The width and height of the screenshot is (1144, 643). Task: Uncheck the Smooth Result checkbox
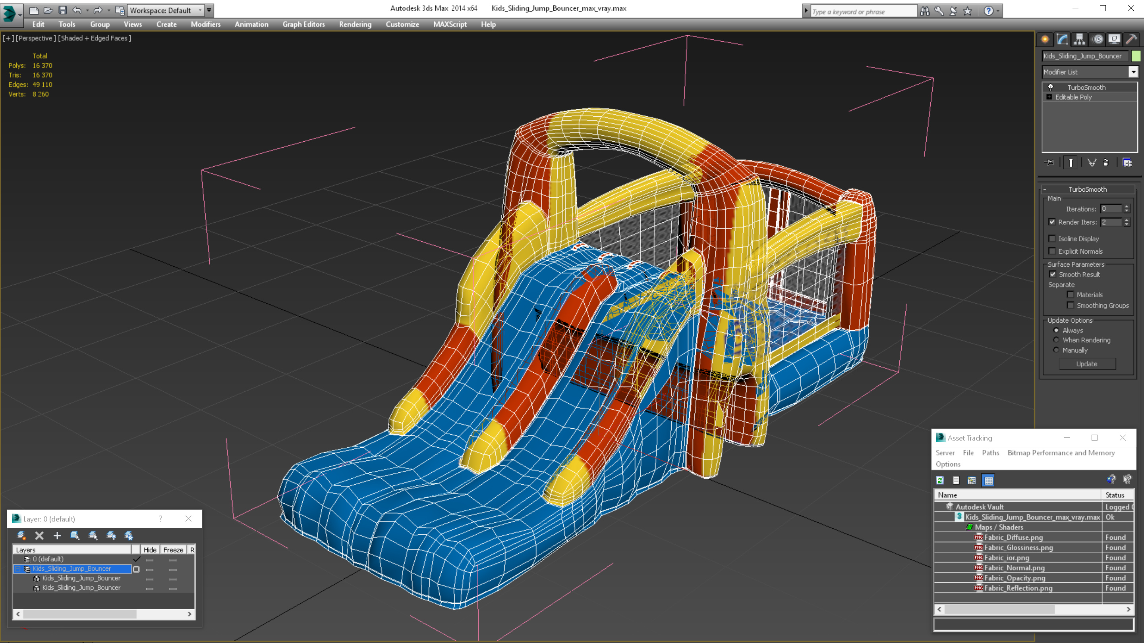coord(1053,274)
